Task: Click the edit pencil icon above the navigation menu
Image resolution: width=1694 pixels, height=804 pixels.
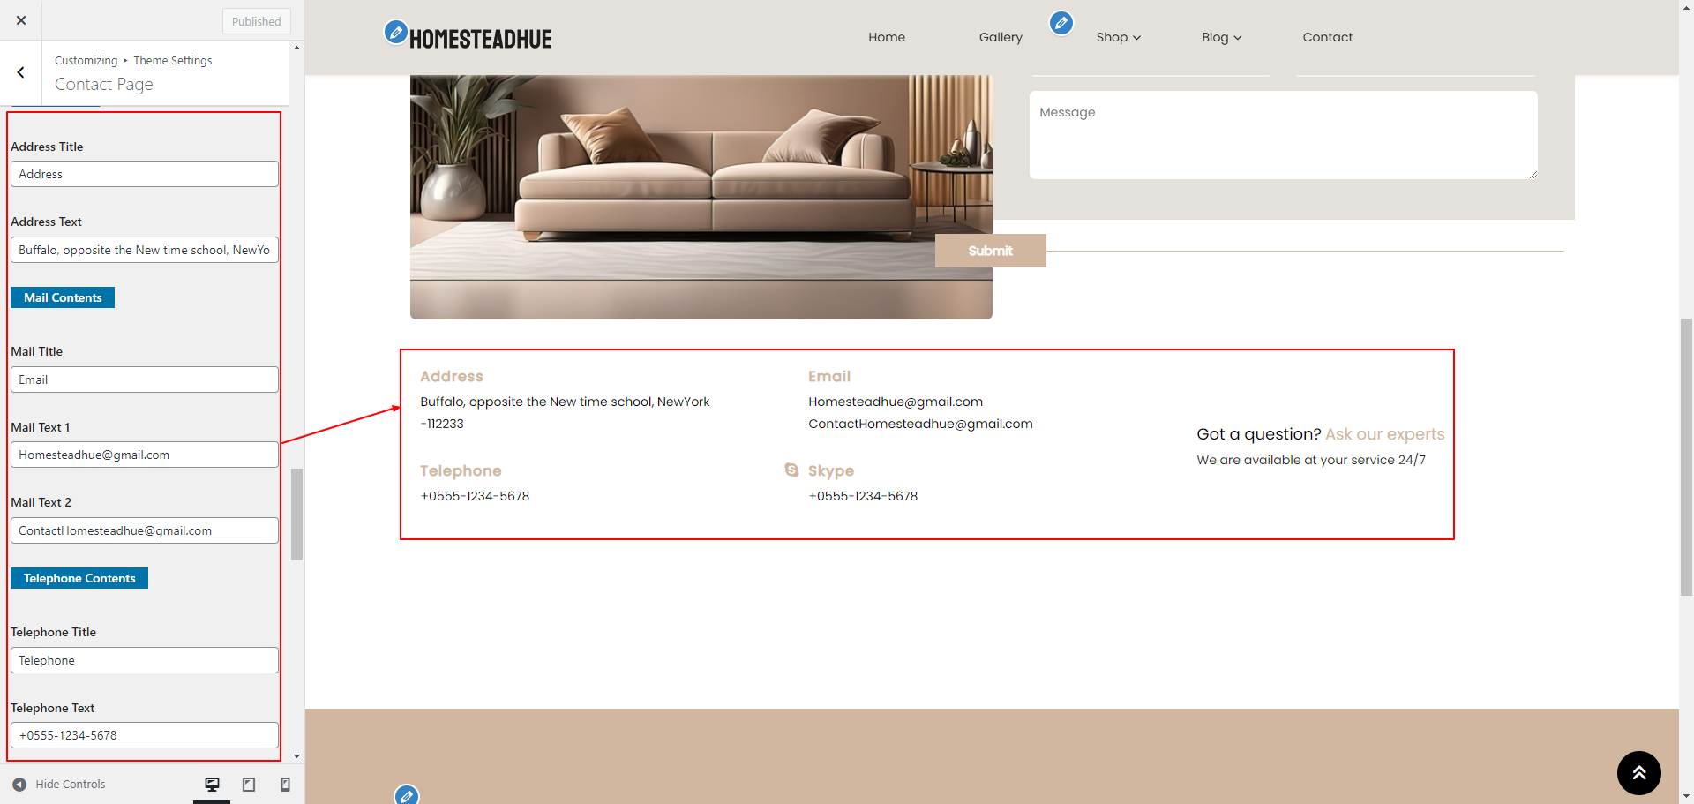Action: (x=1061, y=23)
